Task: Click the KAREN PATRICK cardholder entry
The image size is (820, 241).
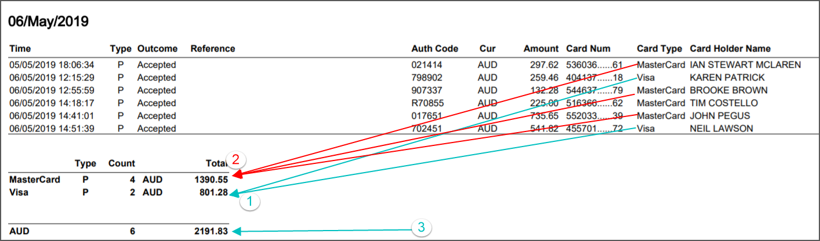Action: [727, 78]
